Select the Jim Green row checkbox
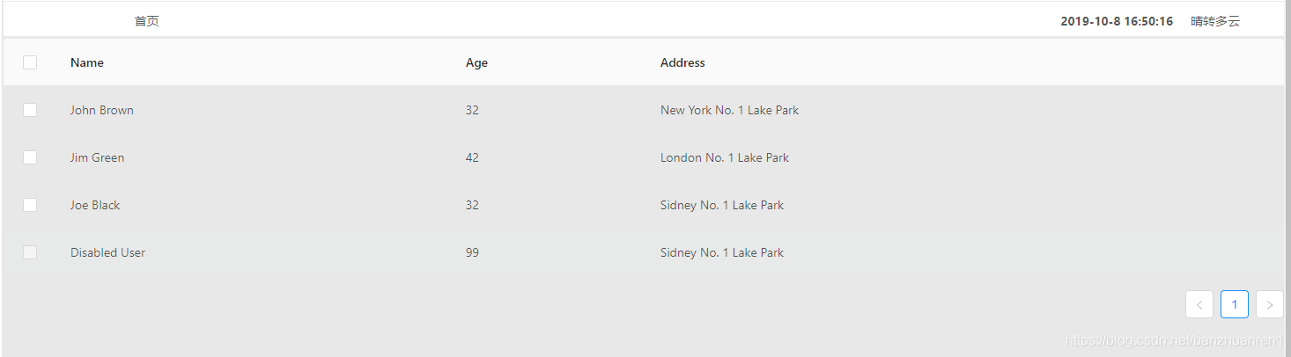 coord(30,157)
